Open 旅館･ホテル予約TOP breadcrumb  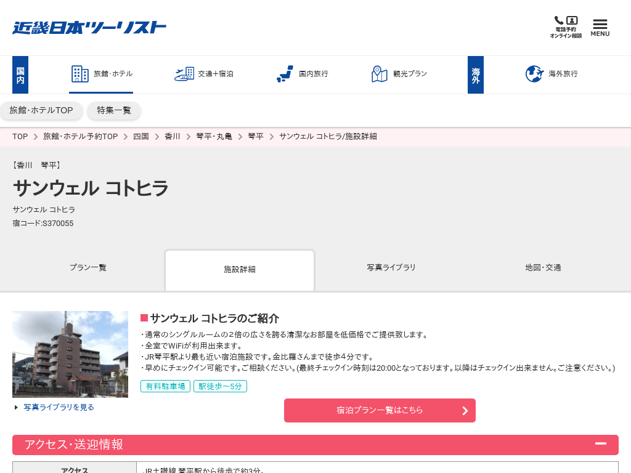pos(81,136)
